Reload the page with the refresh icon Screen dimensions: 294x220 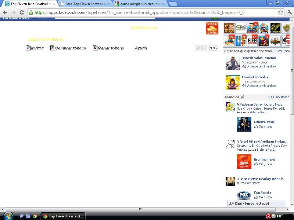[x=22, y=12]
